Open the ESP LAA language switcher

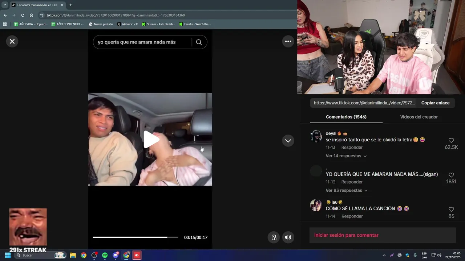coord(424,255)
